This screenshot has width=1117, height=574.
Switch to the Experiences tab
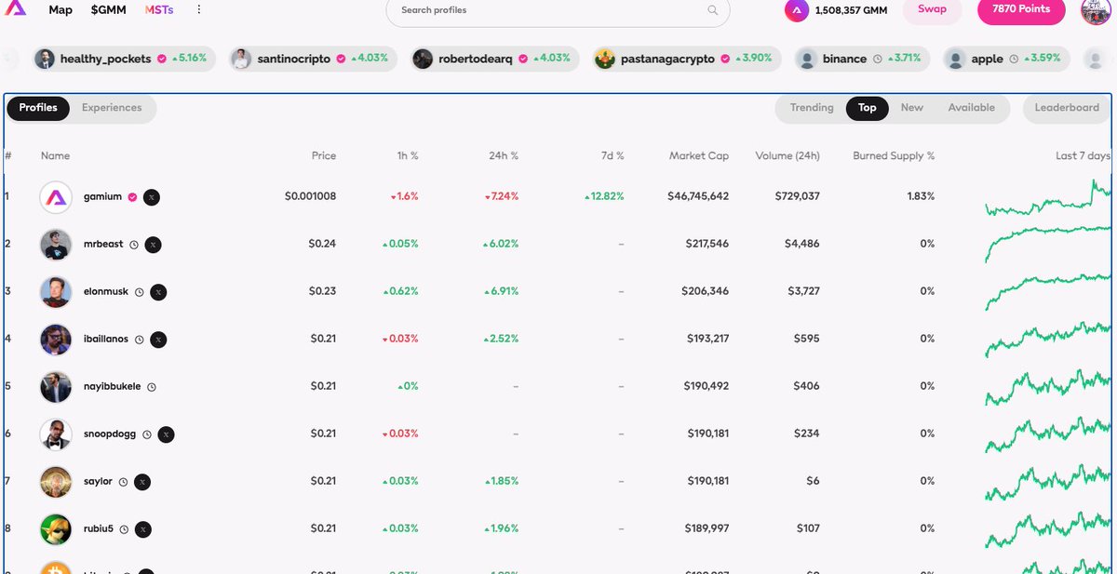(x=112, y=108)
